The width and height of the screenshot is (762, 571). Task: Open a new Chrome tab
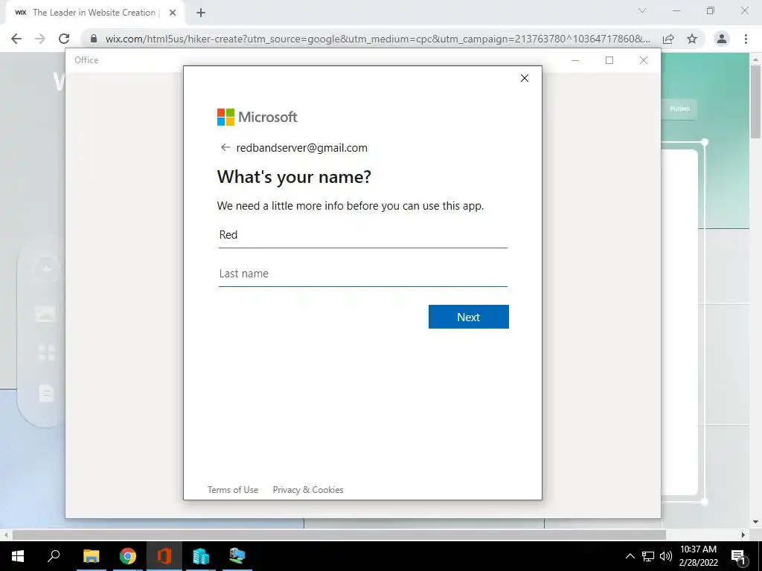[201, 13]
